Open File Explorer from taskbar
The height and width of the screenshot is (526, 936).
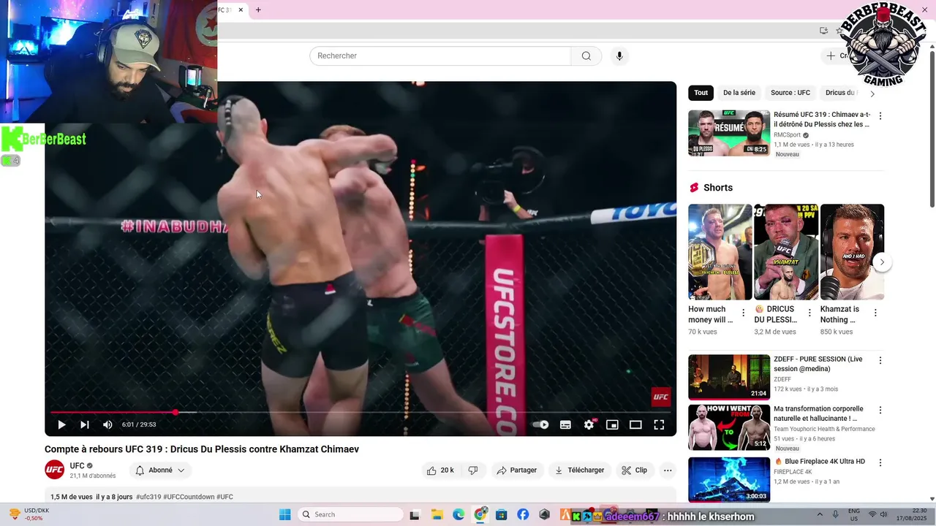coord(437,514)
